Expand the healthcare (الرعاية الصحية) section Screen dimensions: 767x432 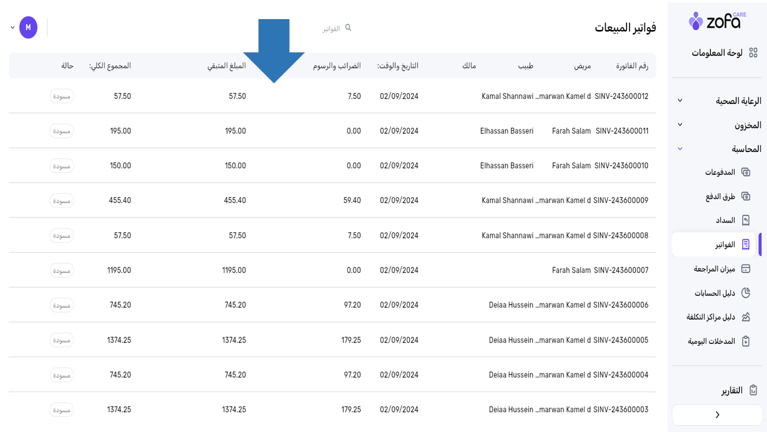coord(680,101)
